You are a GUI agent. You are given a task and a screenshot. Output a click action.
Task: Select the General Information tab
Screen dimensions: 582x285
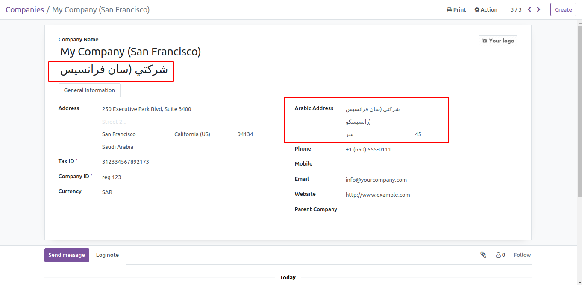click(89, 90)
